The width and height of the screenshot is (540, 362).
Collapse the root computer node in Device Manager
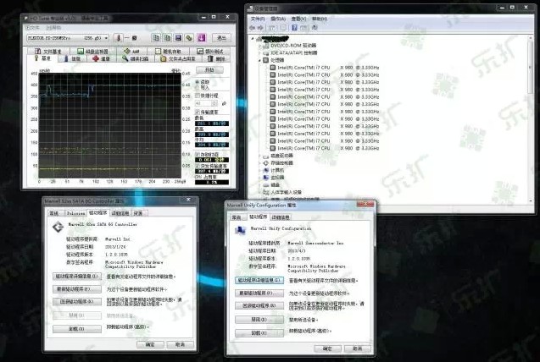(x=253, y=38)
